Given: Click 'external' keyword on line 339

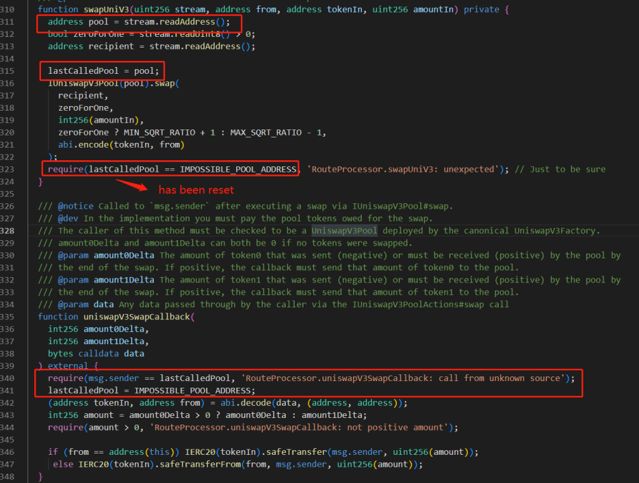Looking at the screenshot, I should click(68, 366).
